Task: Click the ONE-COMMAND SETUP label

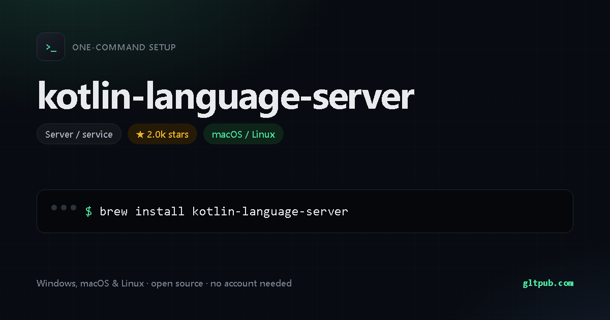Action: (x=124, y=47)
